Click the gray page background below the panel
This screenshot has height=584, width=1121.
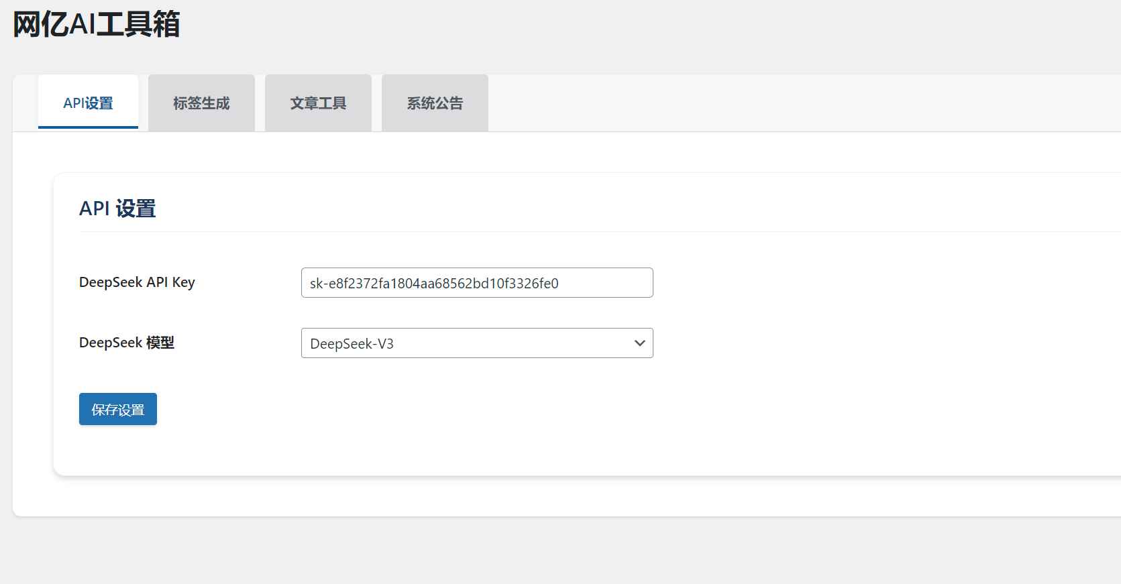click(x=537, y=550)
